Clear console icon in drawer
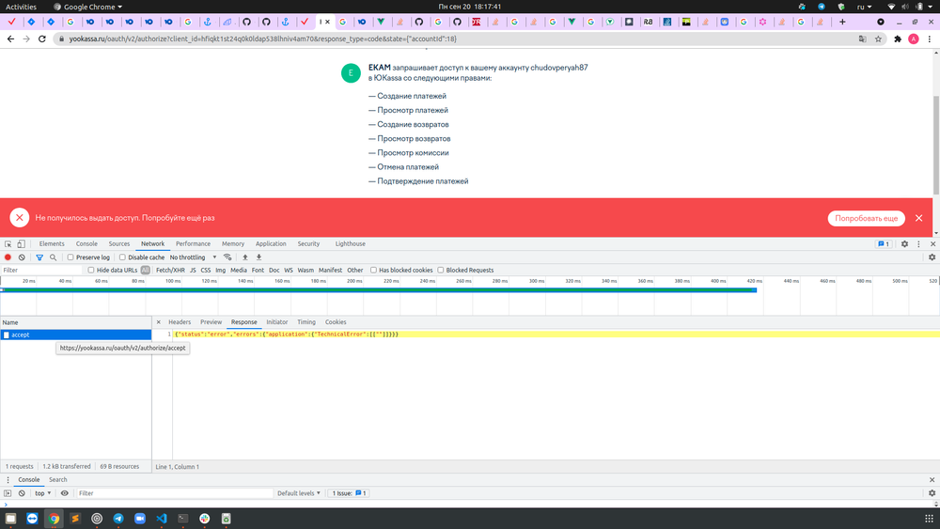 tap(22, 493)
